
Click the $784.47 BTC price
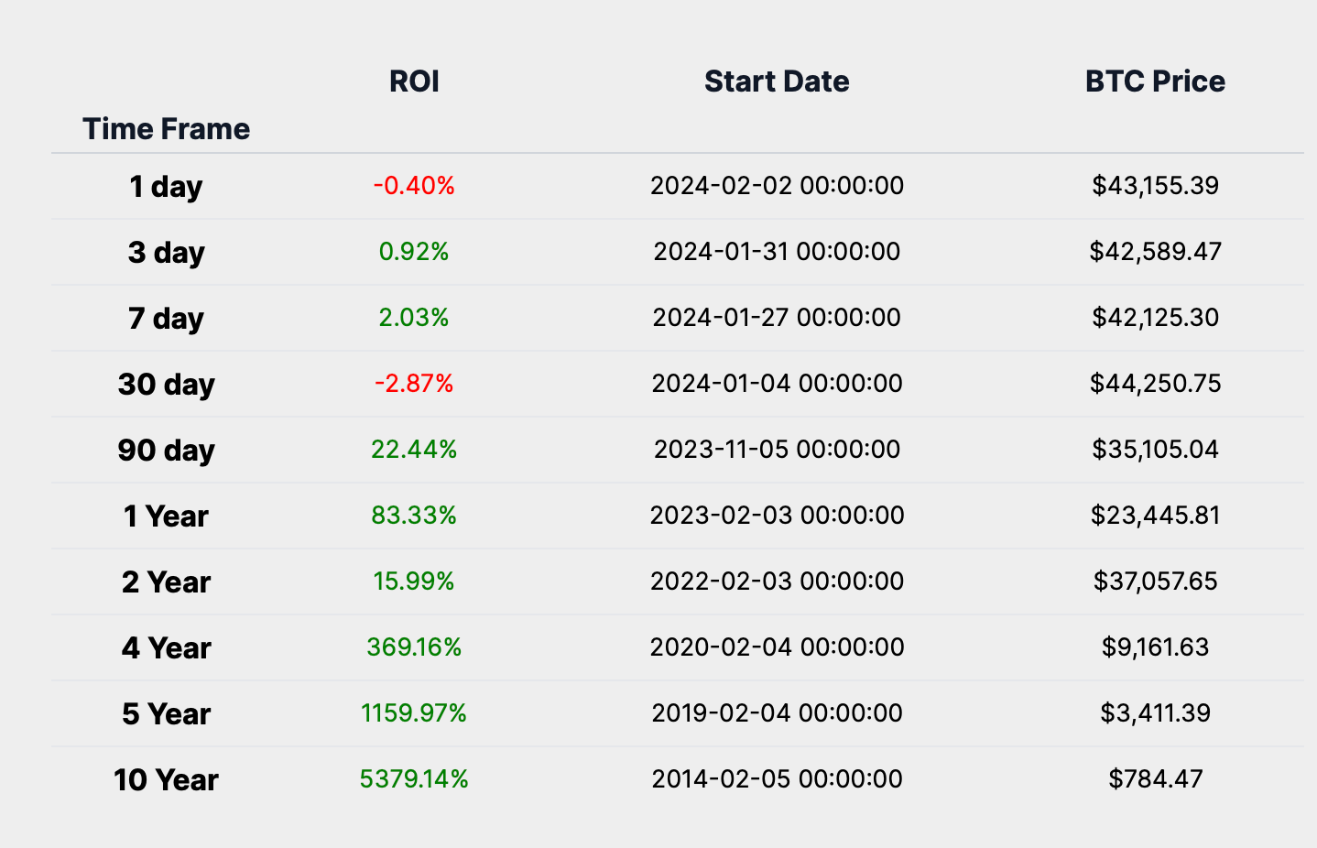(x=1155, y=779)
